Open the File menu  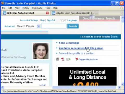tap(4, 8)
